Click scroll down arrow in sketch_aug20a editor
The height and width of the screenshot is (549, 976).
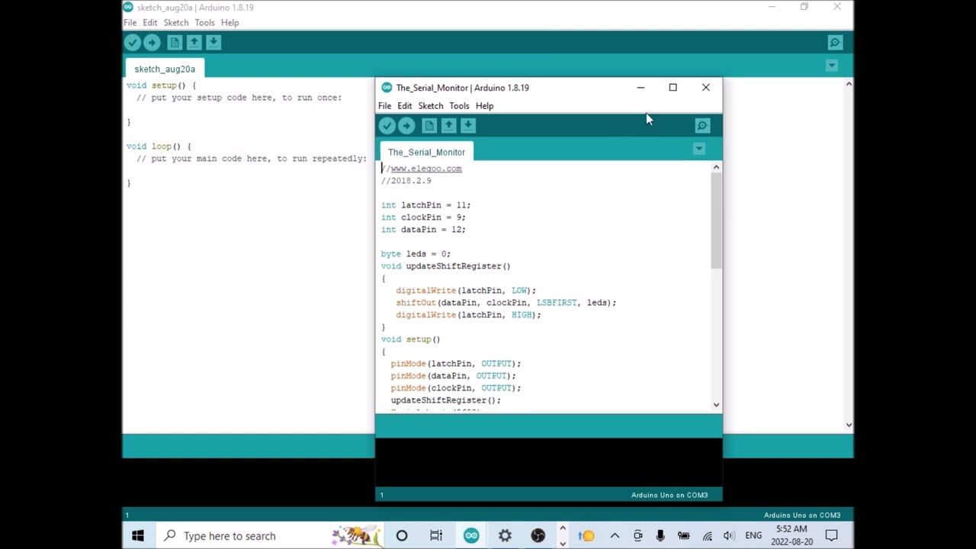(849, 425)
